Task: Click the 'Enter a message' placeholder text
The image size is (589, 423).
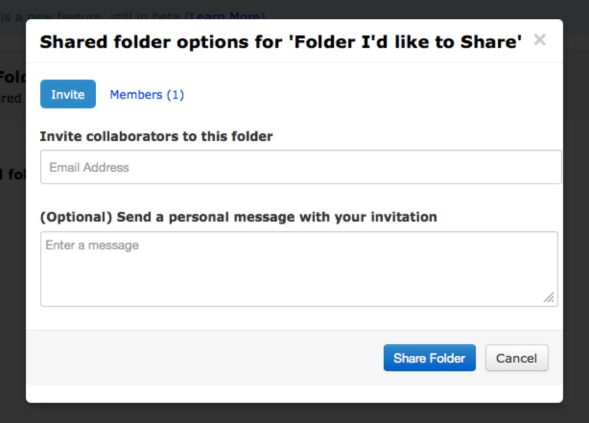Action: click(92, 245)
